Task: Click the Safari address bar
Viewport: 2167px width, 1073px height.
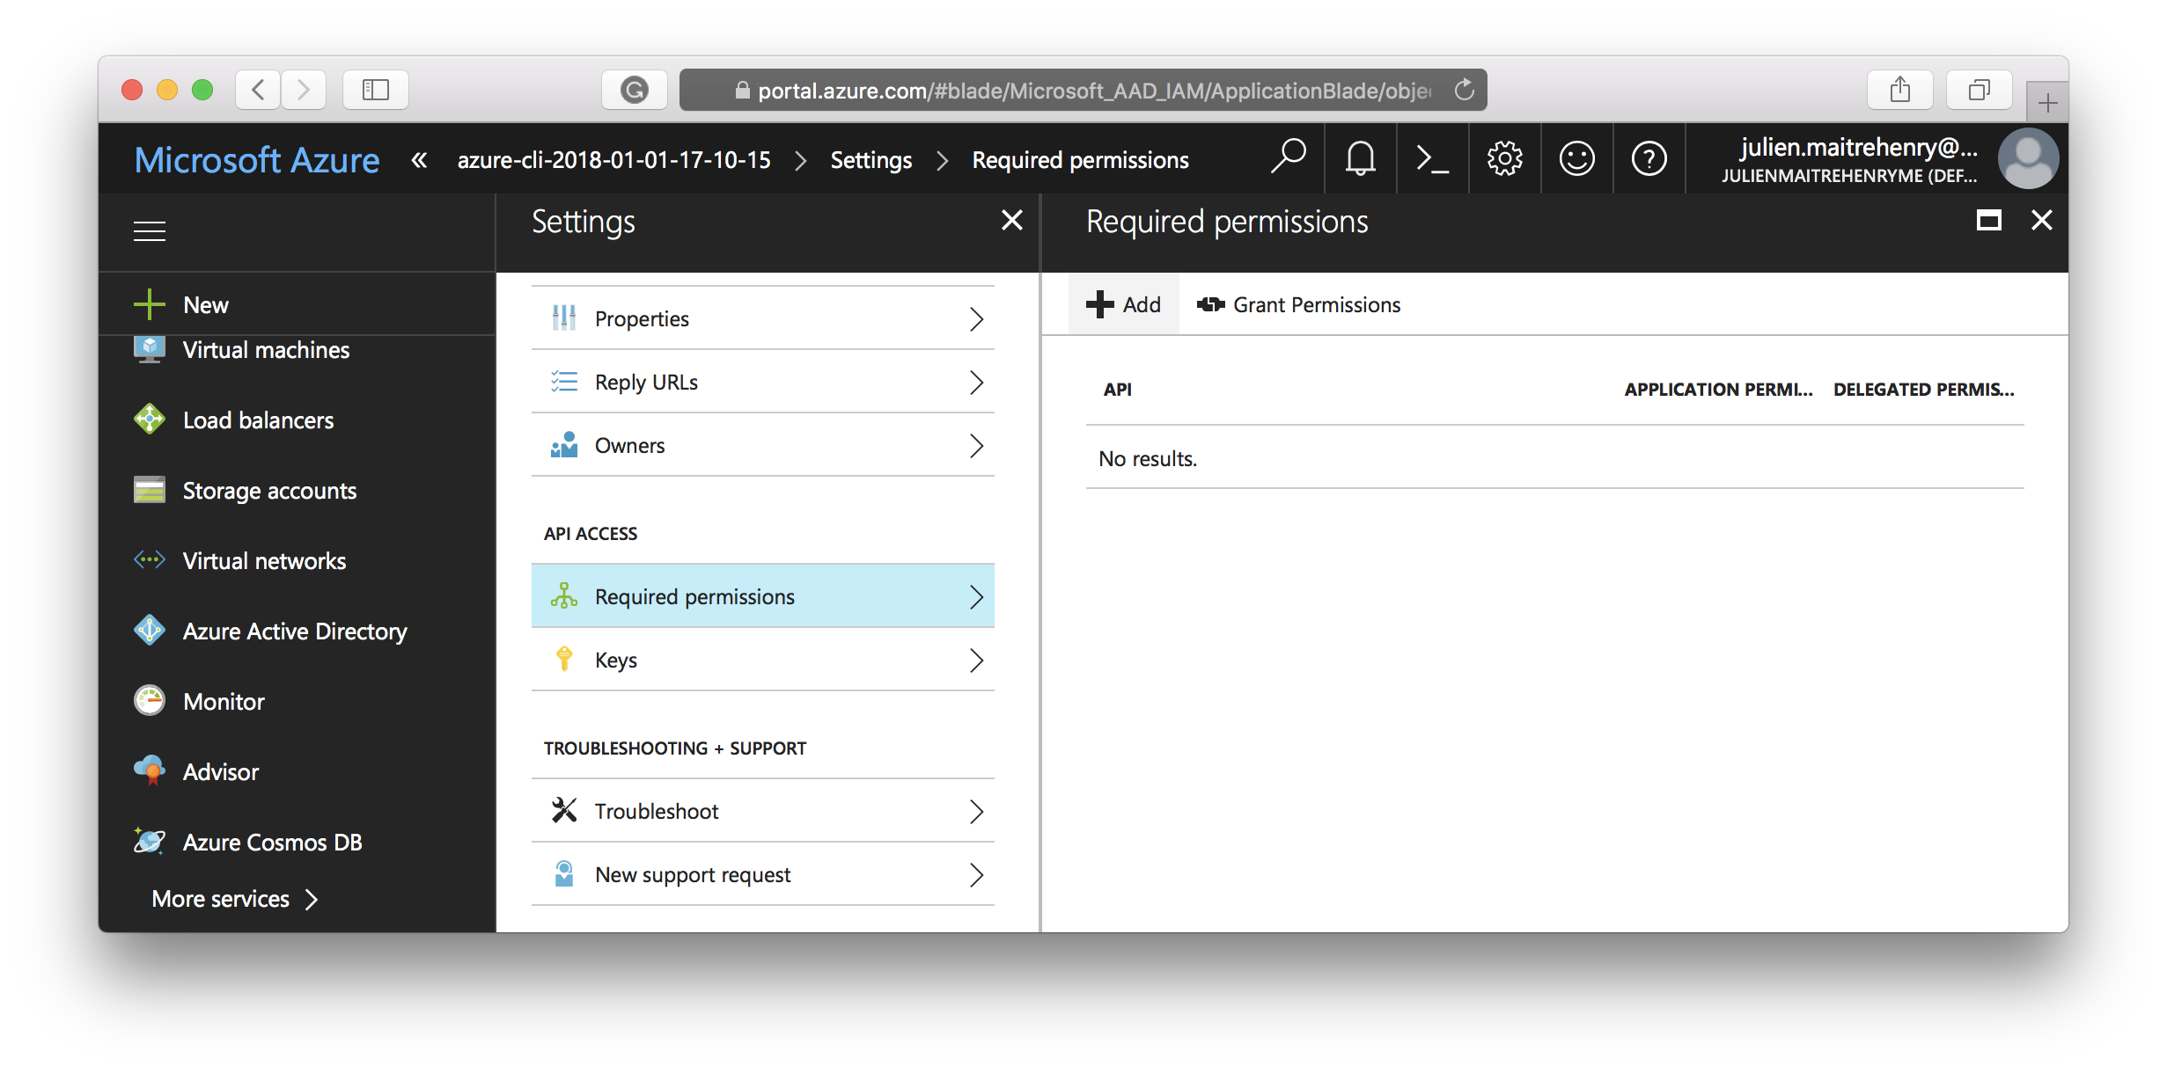Action: point(1083,90)
